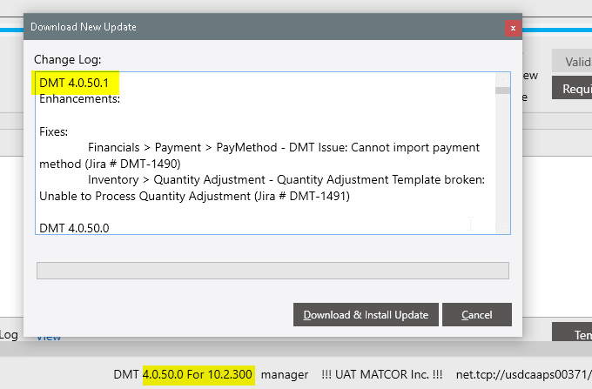Click the Inventory > Quantity Adjustment line
This screenshot has height=389, width=592.
[286, 179]
